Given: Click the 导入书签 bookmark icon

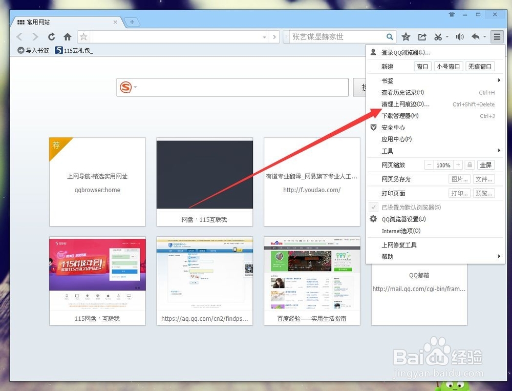Looking at the screenshot, I should [x=21, y=50].
